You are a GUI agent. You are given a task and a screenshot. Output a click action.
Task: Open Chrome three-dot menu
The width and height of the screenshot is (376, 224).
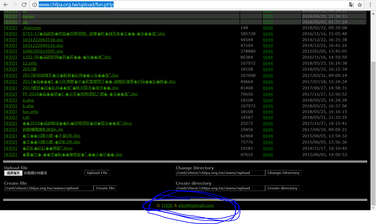370,5
